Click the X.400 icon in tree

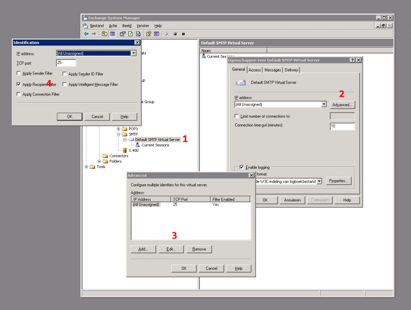tap(125, 150)
